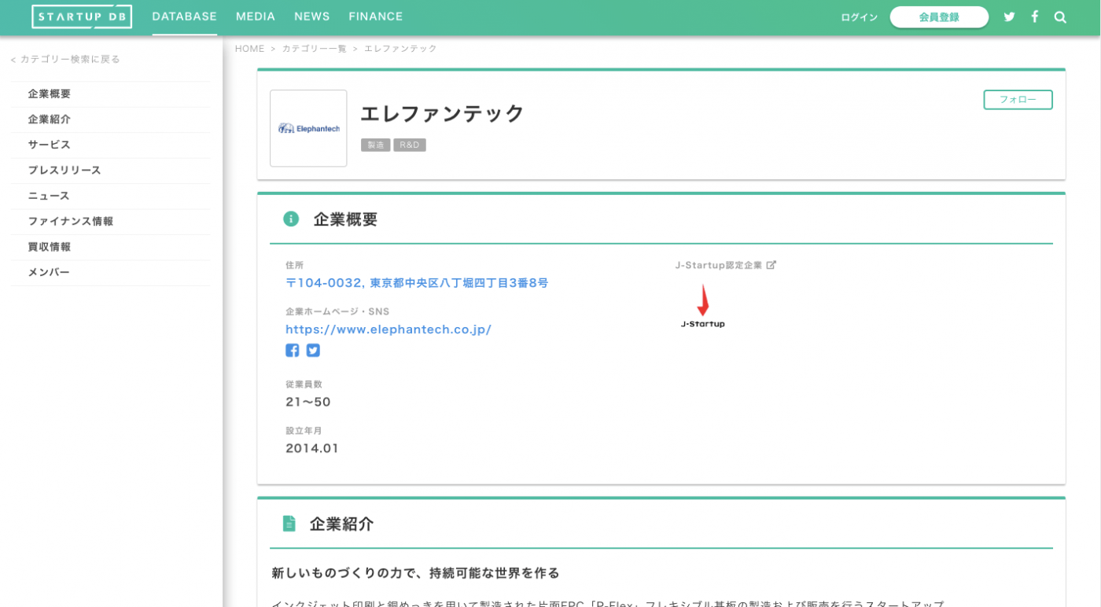Click the external link icon beside J-Startup認定企業
This screenshot has height=607, width=1101.
pyautogui.click(x=771, y=265)
